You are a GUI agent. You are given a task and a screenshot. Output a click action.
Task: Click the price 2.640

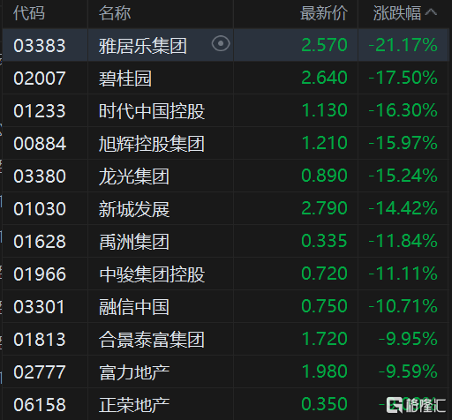(x=324, y=78)
